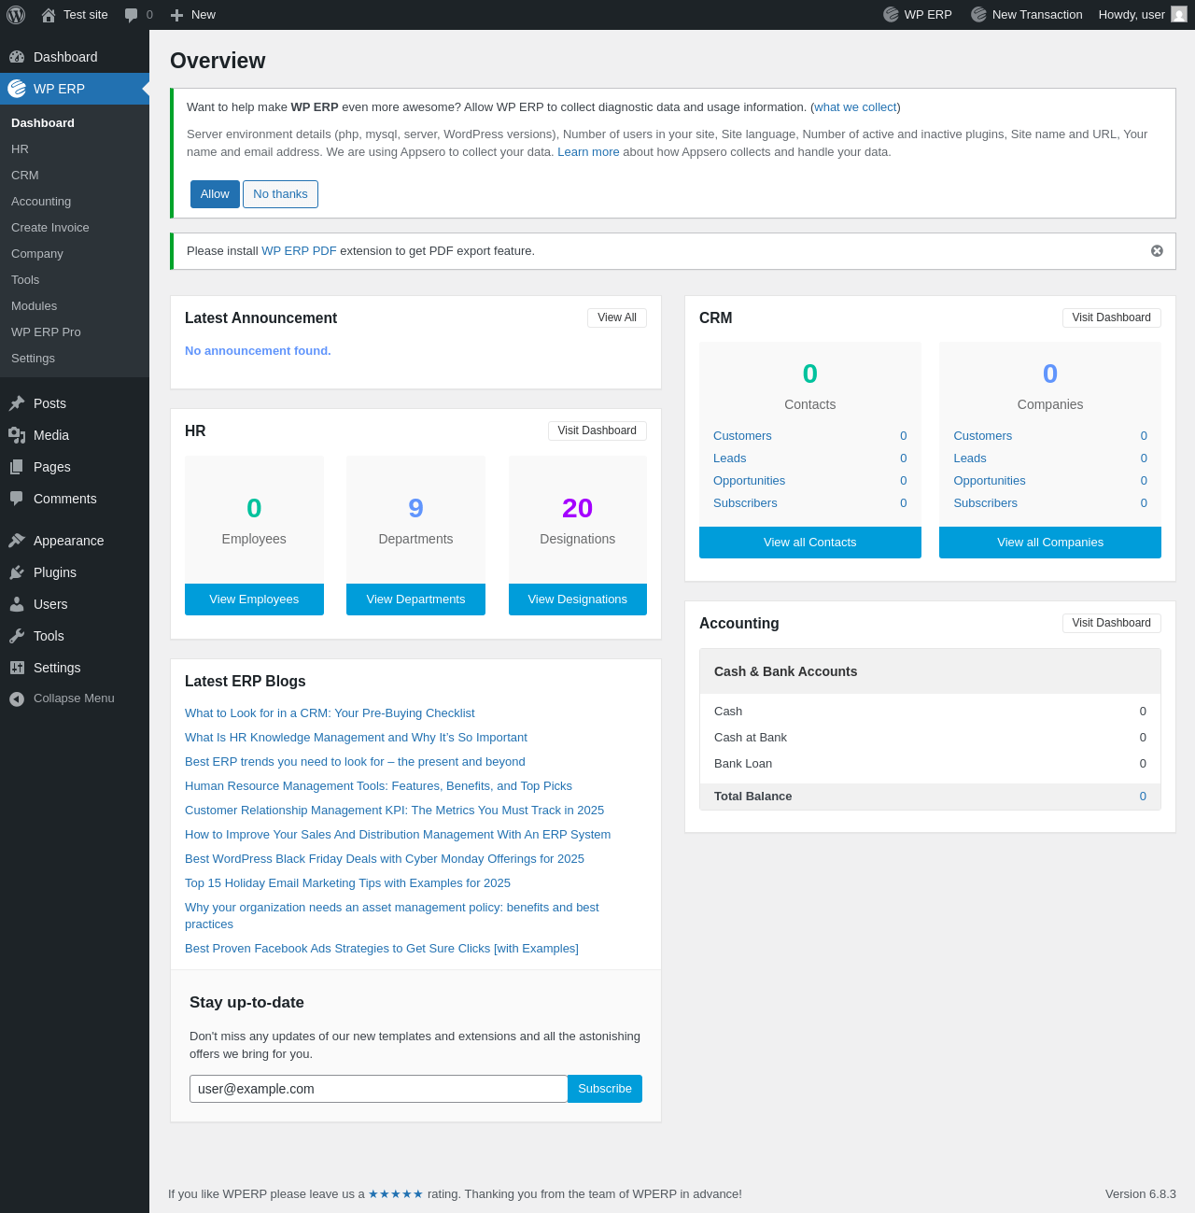The image size is (1195, 1213).
Task: Click the View Designations button
Action: click(x=578, y=599)
